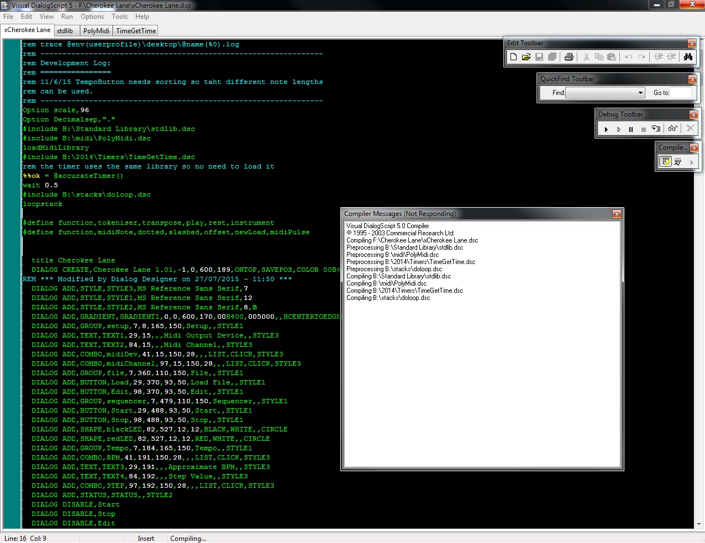Click the X clear icon in Debug Toolbar
This screenshot has height=543, width=705.
tap(690, 128)
